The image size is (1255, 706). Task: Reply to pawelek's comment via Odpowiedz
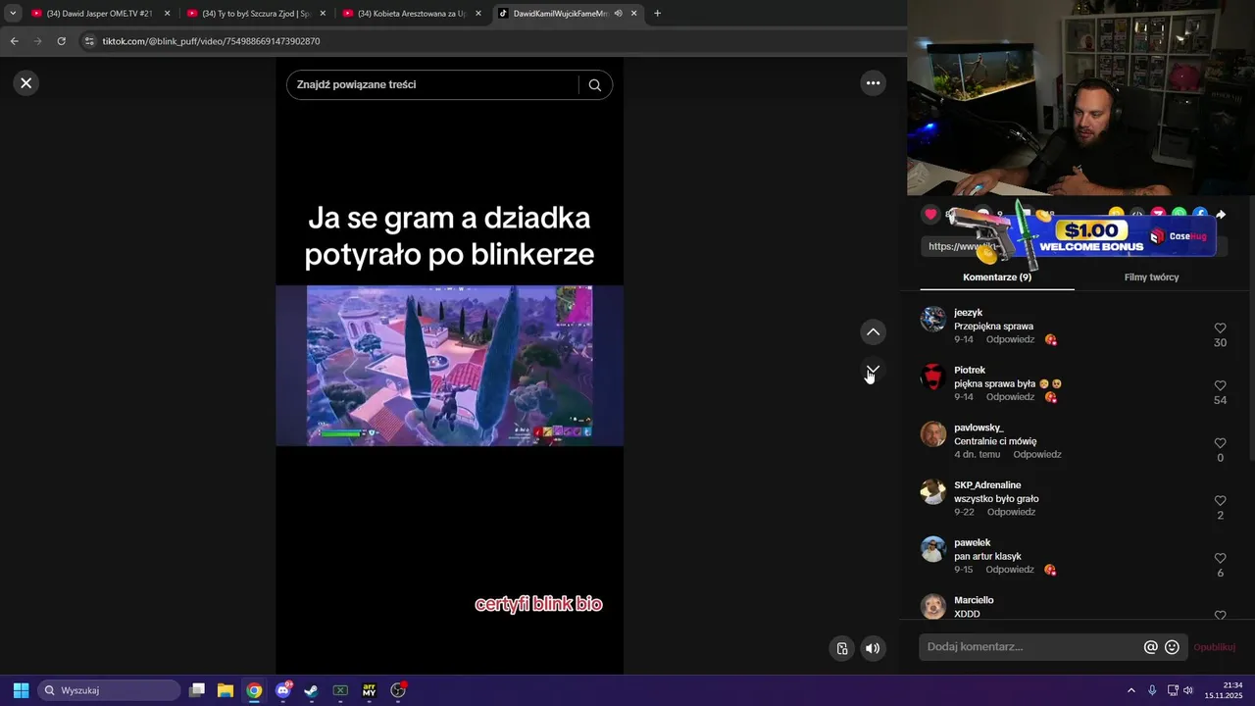click(1010, 570)
